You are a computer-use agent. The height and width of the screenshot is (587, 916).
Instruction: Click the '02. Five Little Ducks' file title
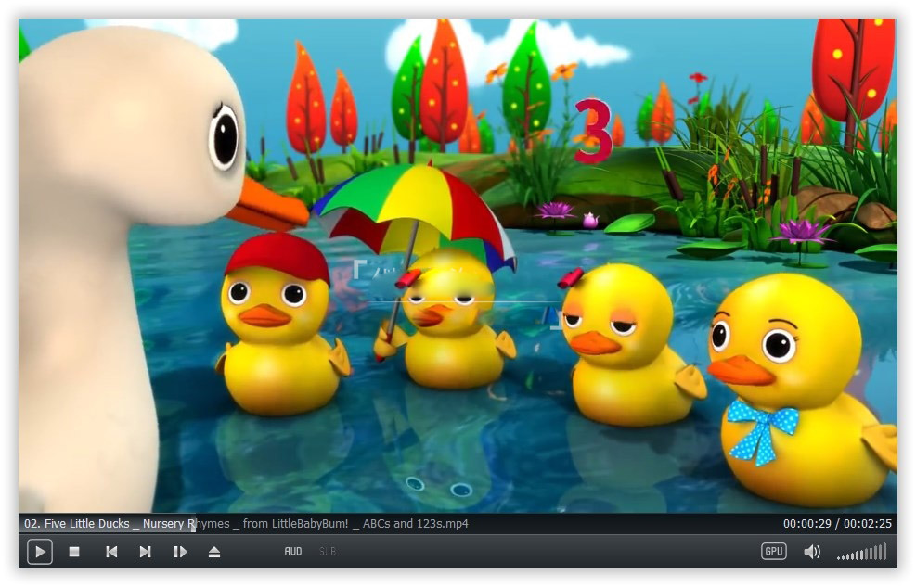(246, 523)
